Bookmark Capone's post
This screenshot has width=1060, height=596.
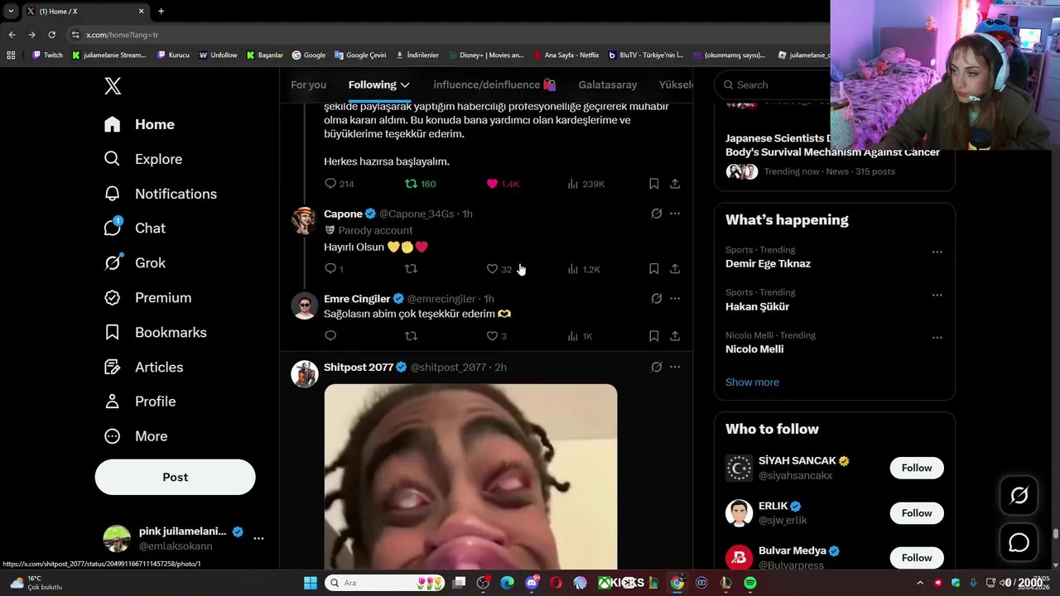pyautogui.click(x=653, y=269)
